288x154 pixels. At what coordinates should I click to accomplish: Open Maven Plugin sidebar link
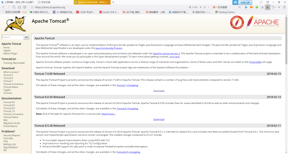pos(10,53)
